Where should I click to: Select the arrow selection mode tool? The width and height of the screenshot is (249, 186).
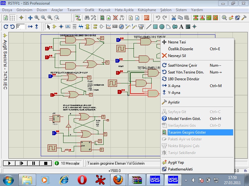coord(48,27)
